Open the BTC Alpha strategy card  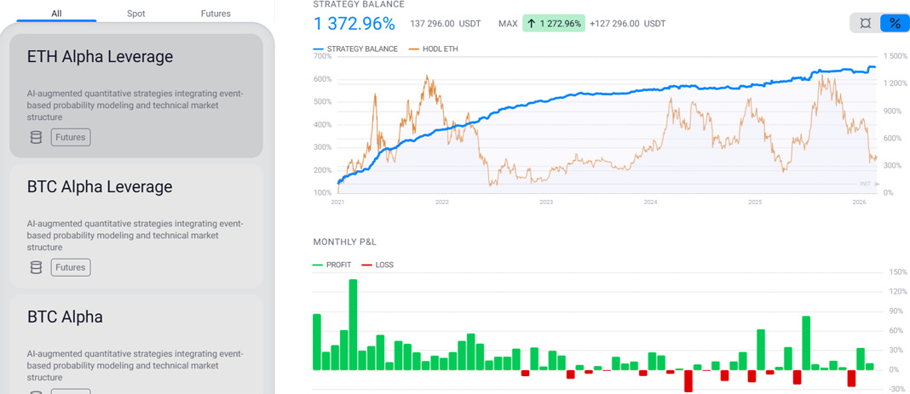[136, 340]
